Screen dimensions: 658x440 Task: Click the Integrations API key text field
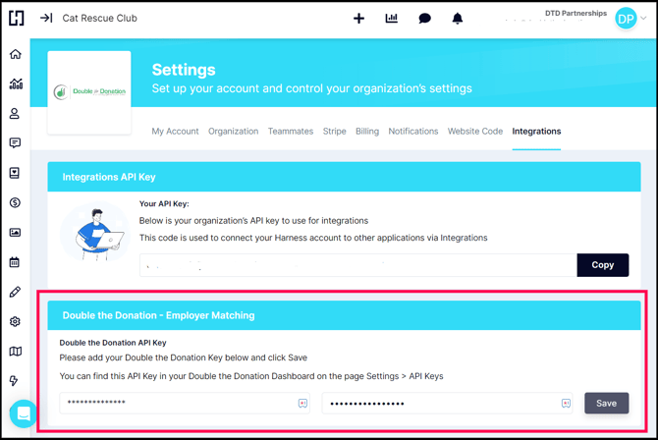click(357, 265)
